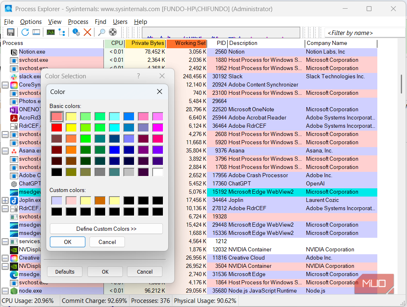Toggle the lower pane toolbar icon
The image size is (407, 307).
tap(36, 32)
